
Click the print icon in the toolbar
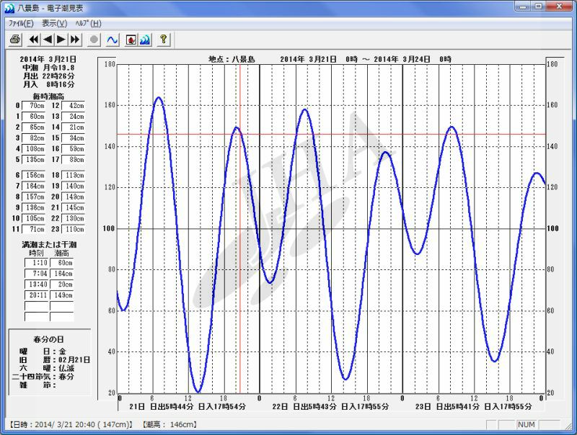(x=15, y=40)
